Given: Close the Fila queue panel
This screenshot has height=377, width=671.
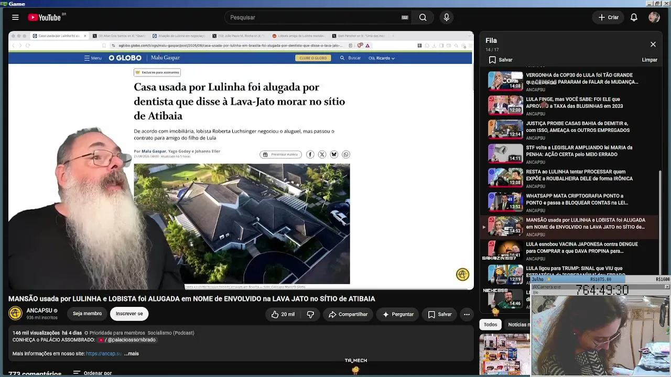Looking at the screenshot, I should point(653,45).
